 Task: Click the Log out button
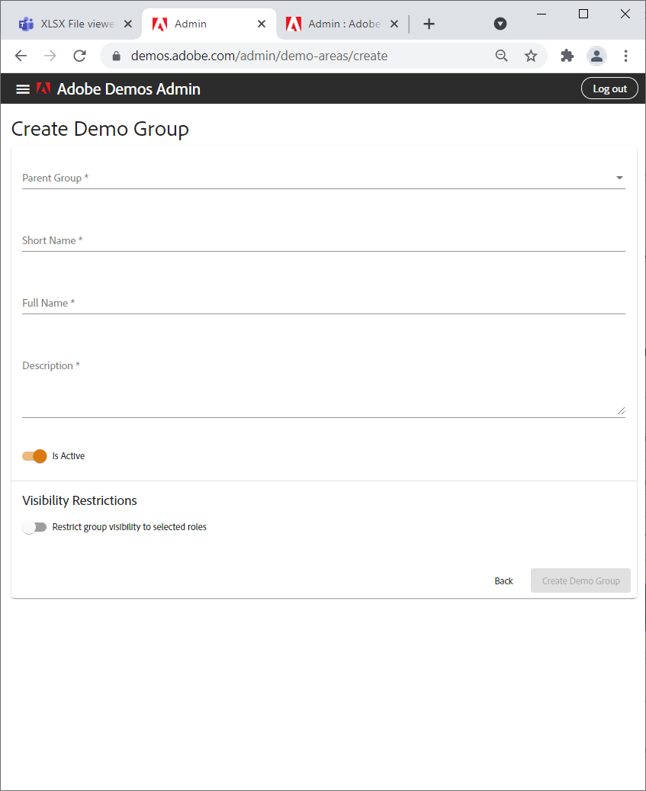609,88
